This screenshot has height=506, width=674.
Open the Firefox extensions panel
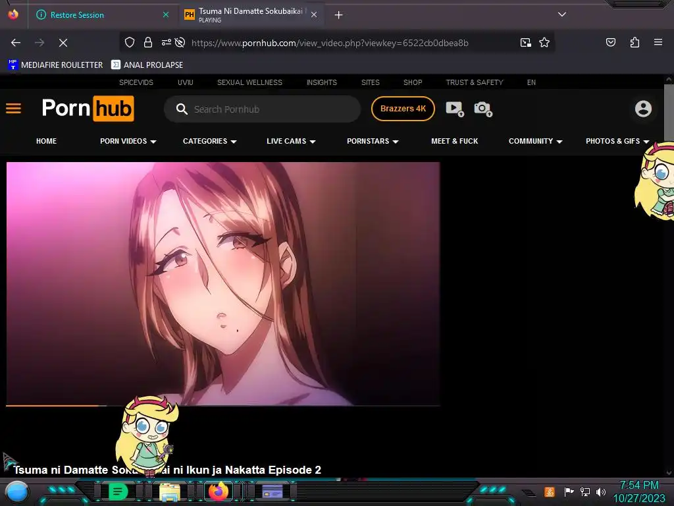pyautogui.click(x=635, y=42)
